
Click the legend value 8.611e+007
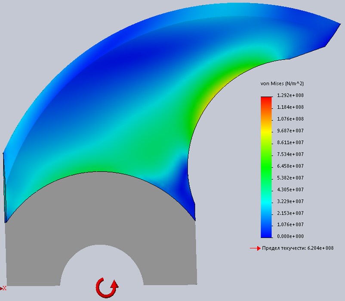click(290, 142)
